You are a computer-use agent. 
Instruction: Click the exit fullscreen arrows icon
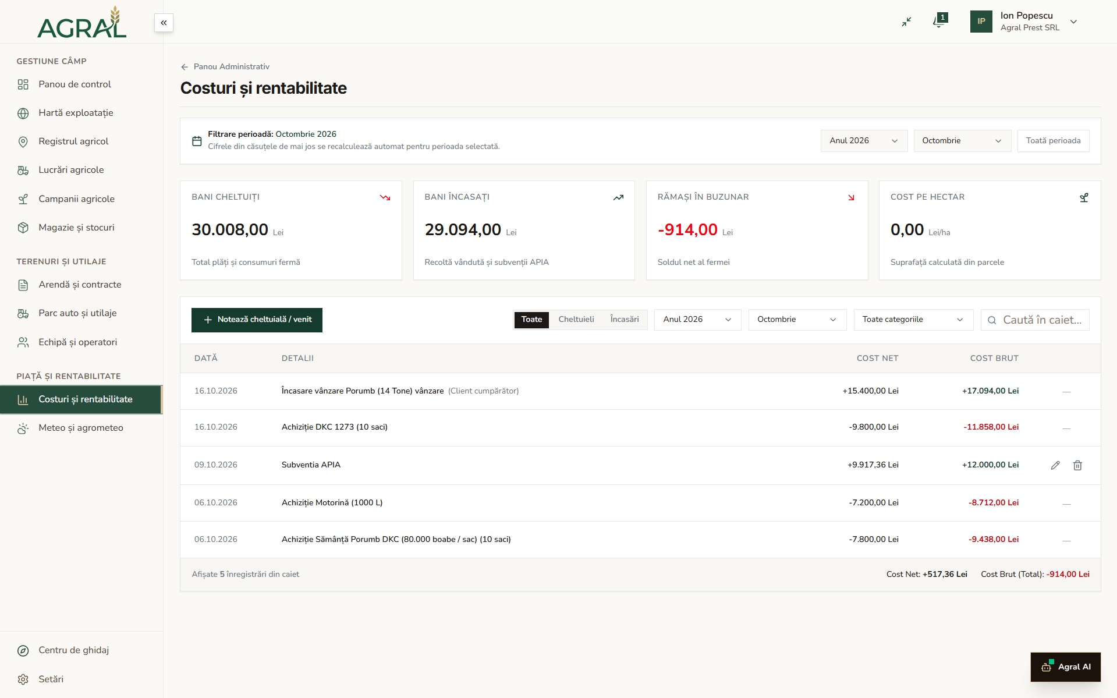[906, 22]
